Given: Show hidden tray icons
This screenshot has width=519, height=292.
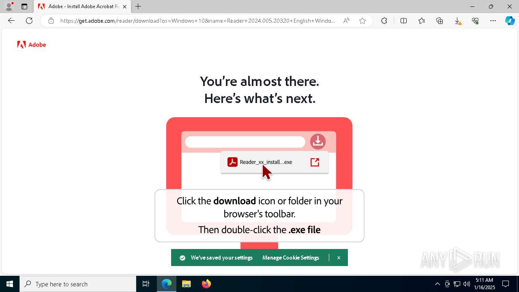Looking at the screenshot, I should tap(437, 284).
